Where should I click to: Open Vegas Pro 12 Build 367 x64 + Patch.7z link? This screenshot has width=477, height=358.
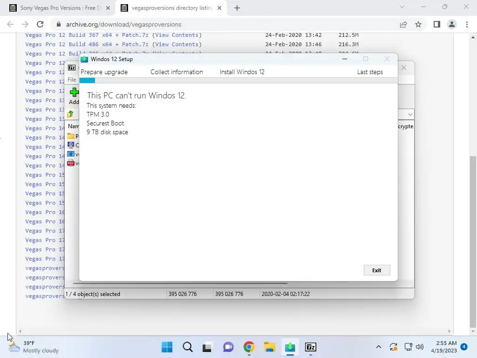(87, 35)
